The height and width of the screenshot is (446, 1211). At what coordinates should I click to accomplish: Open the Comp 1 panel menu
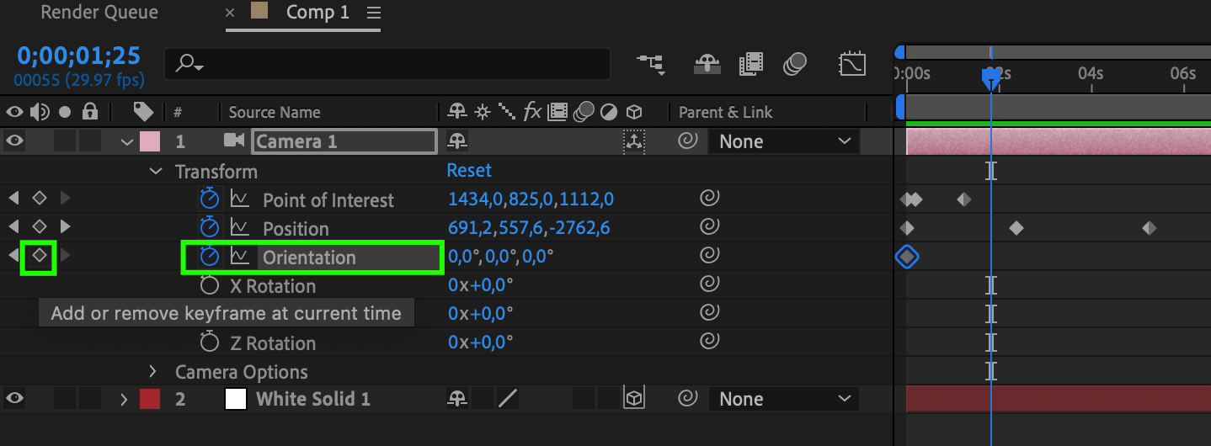[374, 13]
